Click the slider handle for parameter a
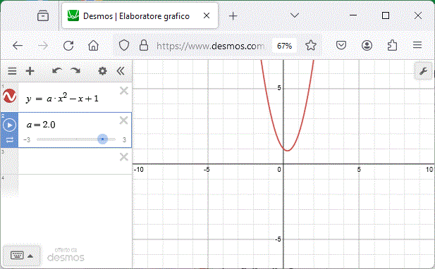The image size is (435, 269). (x=103, y=139)
